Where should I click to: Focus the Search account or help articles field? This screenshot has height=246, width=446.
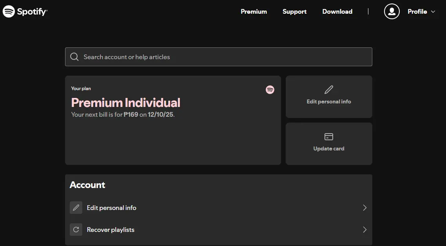click(218, 57)
